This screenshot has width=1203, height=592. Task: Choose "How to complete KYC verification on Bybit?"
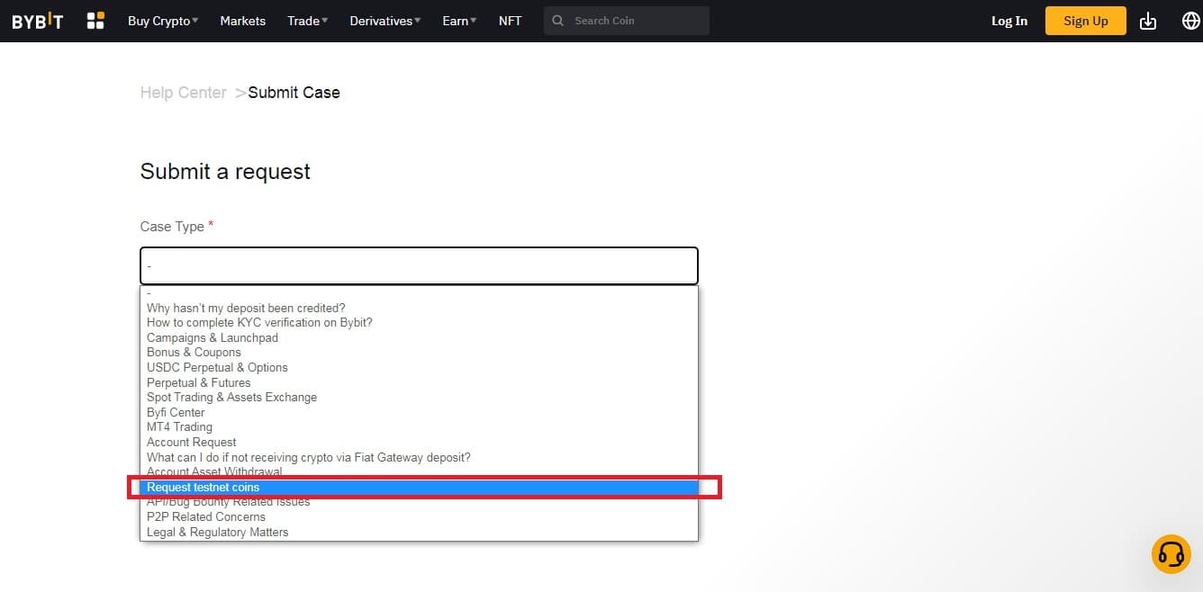pyautogui.click(x=420, y=323)
